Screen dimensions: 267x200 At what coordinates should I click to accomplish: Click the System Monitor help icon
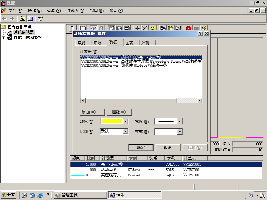(x=204, y=28)
